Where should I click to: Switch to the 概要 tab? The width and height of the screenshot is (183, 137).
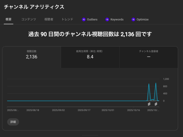(x=9, y=19)
